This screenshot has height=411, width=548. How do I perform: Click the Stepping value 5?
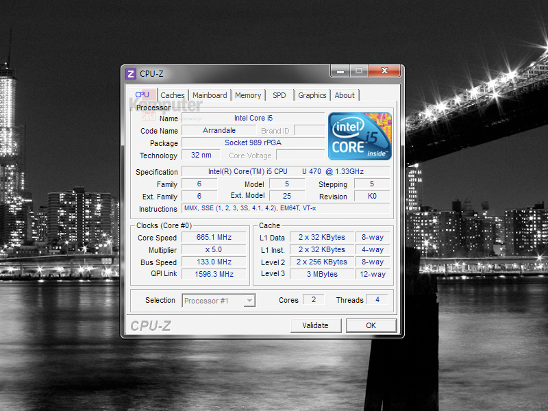(372, 184)
